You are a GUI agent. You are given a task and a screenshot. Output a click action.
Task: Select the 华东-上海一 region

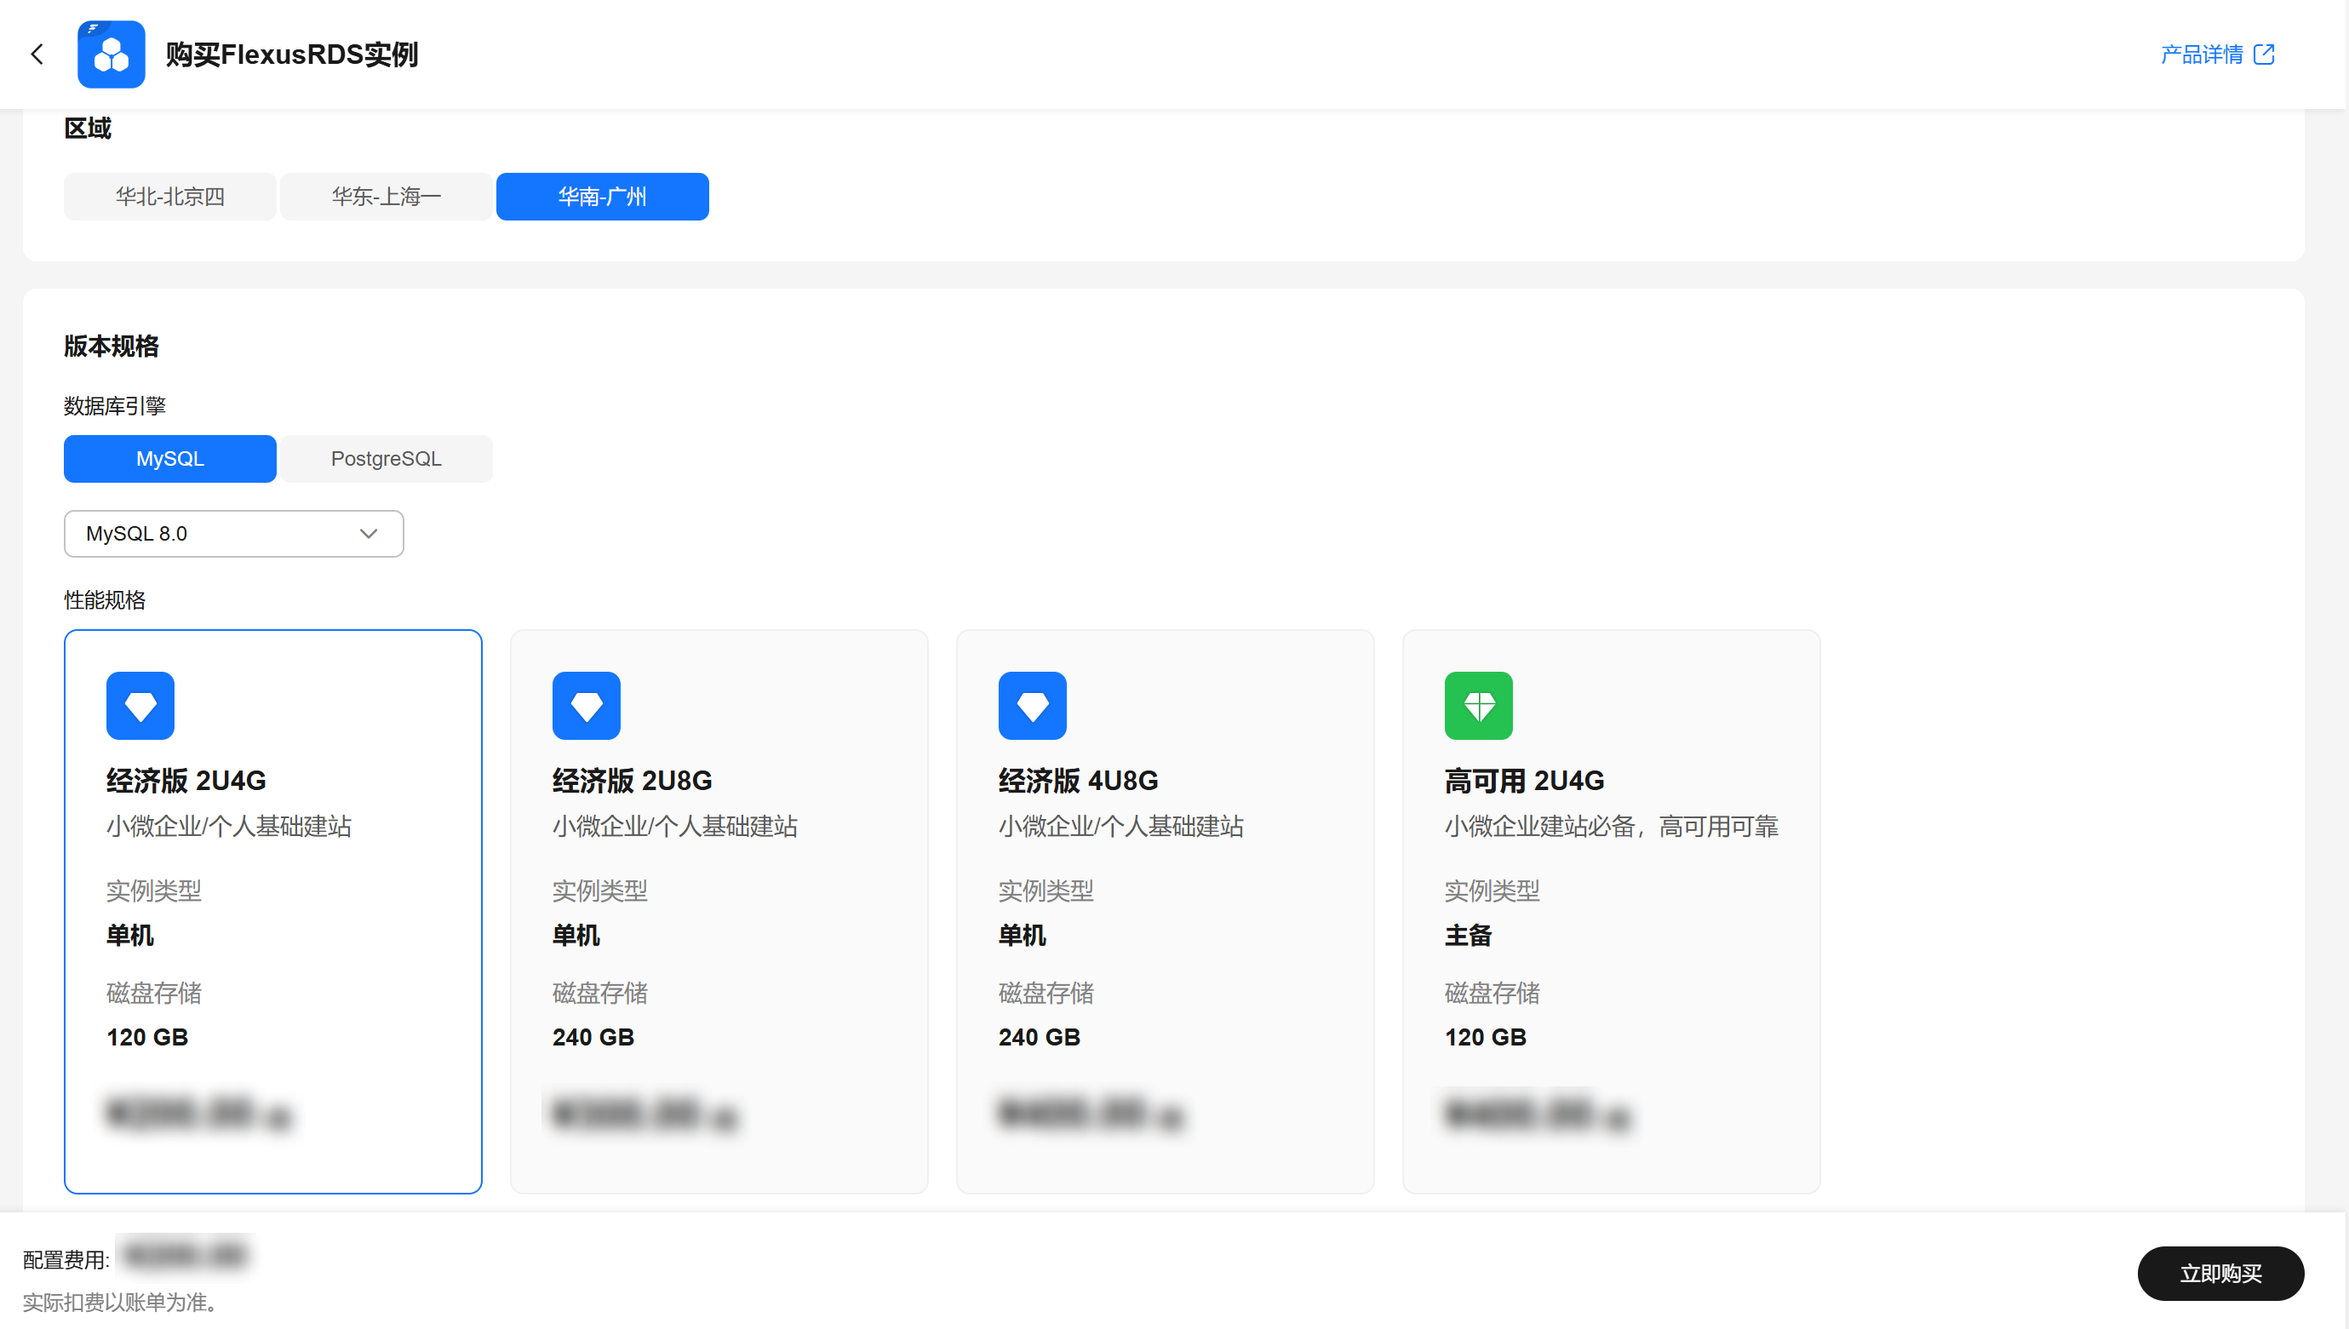pos(386,197)
